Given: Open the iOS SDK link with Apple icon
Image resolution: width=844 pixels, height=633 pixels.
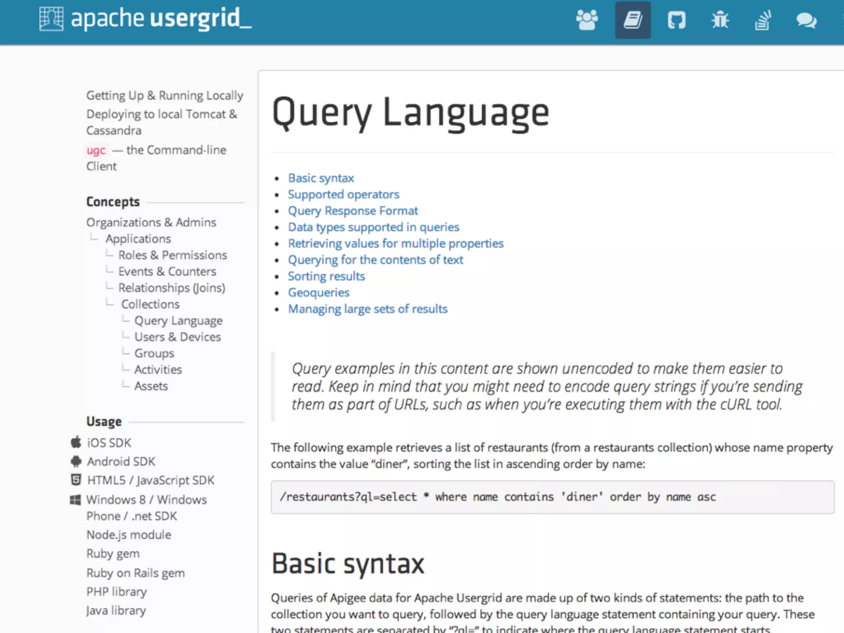Looking at the screenshot, I should pos(109,443).
